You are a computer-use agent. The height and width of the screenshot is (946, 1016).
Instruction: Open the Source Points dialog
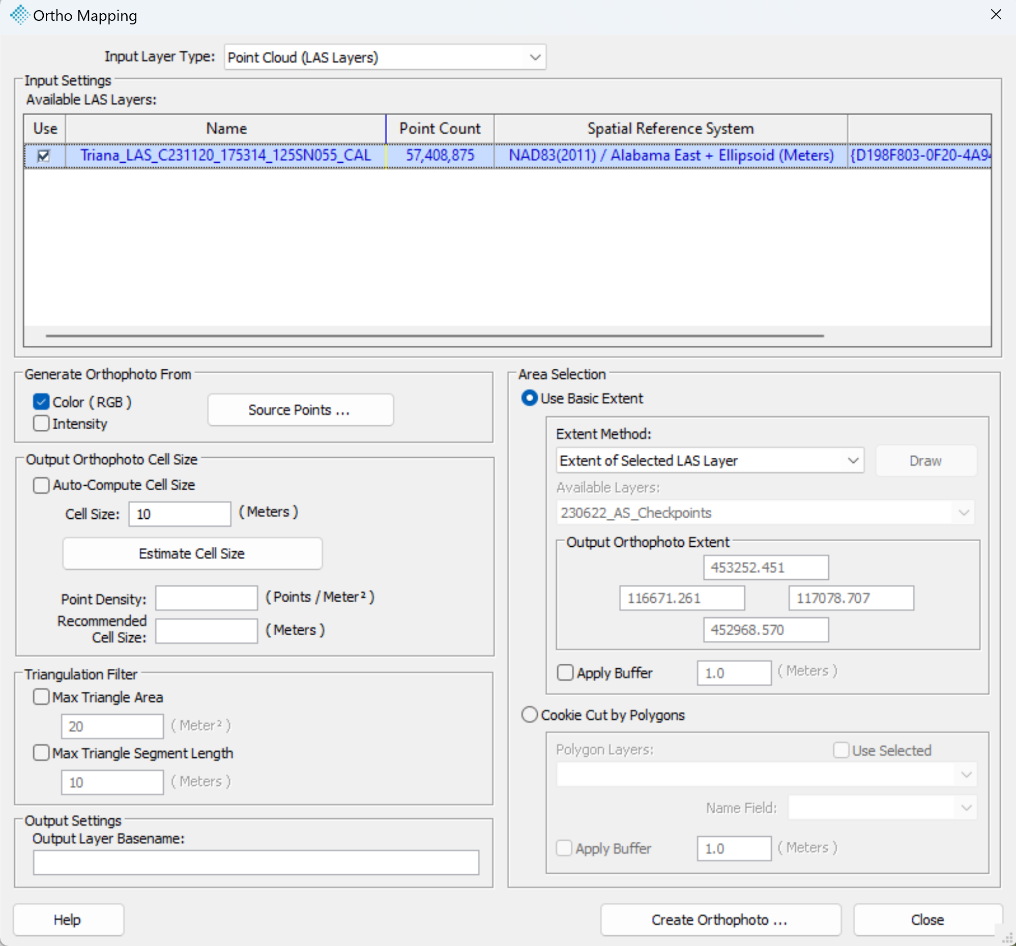click(x=301, y=409)
